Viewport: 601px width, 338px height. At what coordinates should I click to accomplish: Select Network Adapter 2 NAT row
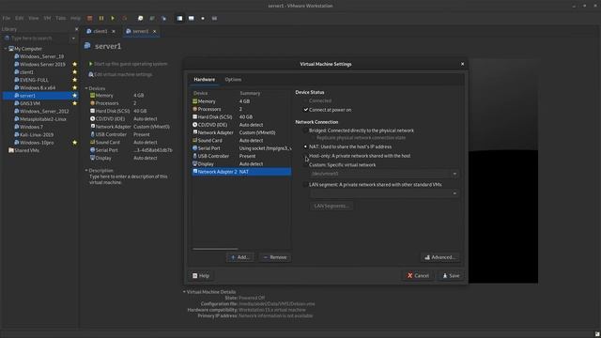click(x=241, y=172)
